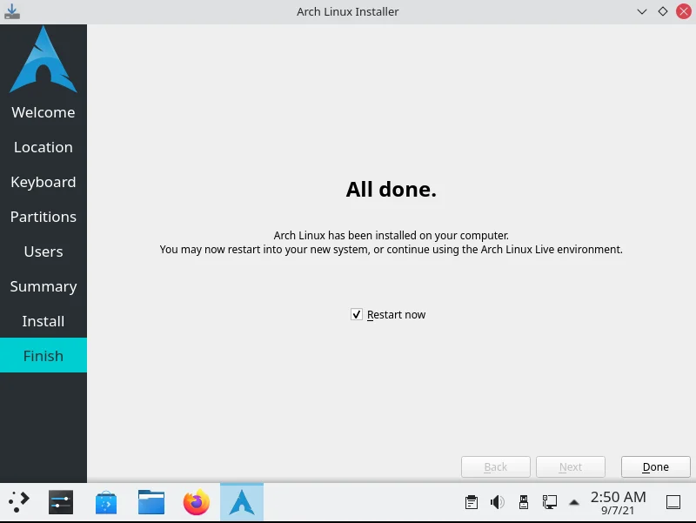Click the grayed-out Next button

[x=571, y=466]
